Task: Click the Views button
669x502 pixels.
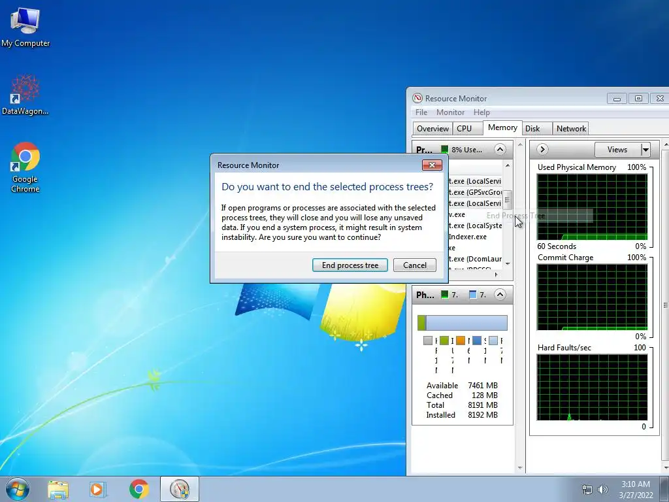Action: click(617, 150)
